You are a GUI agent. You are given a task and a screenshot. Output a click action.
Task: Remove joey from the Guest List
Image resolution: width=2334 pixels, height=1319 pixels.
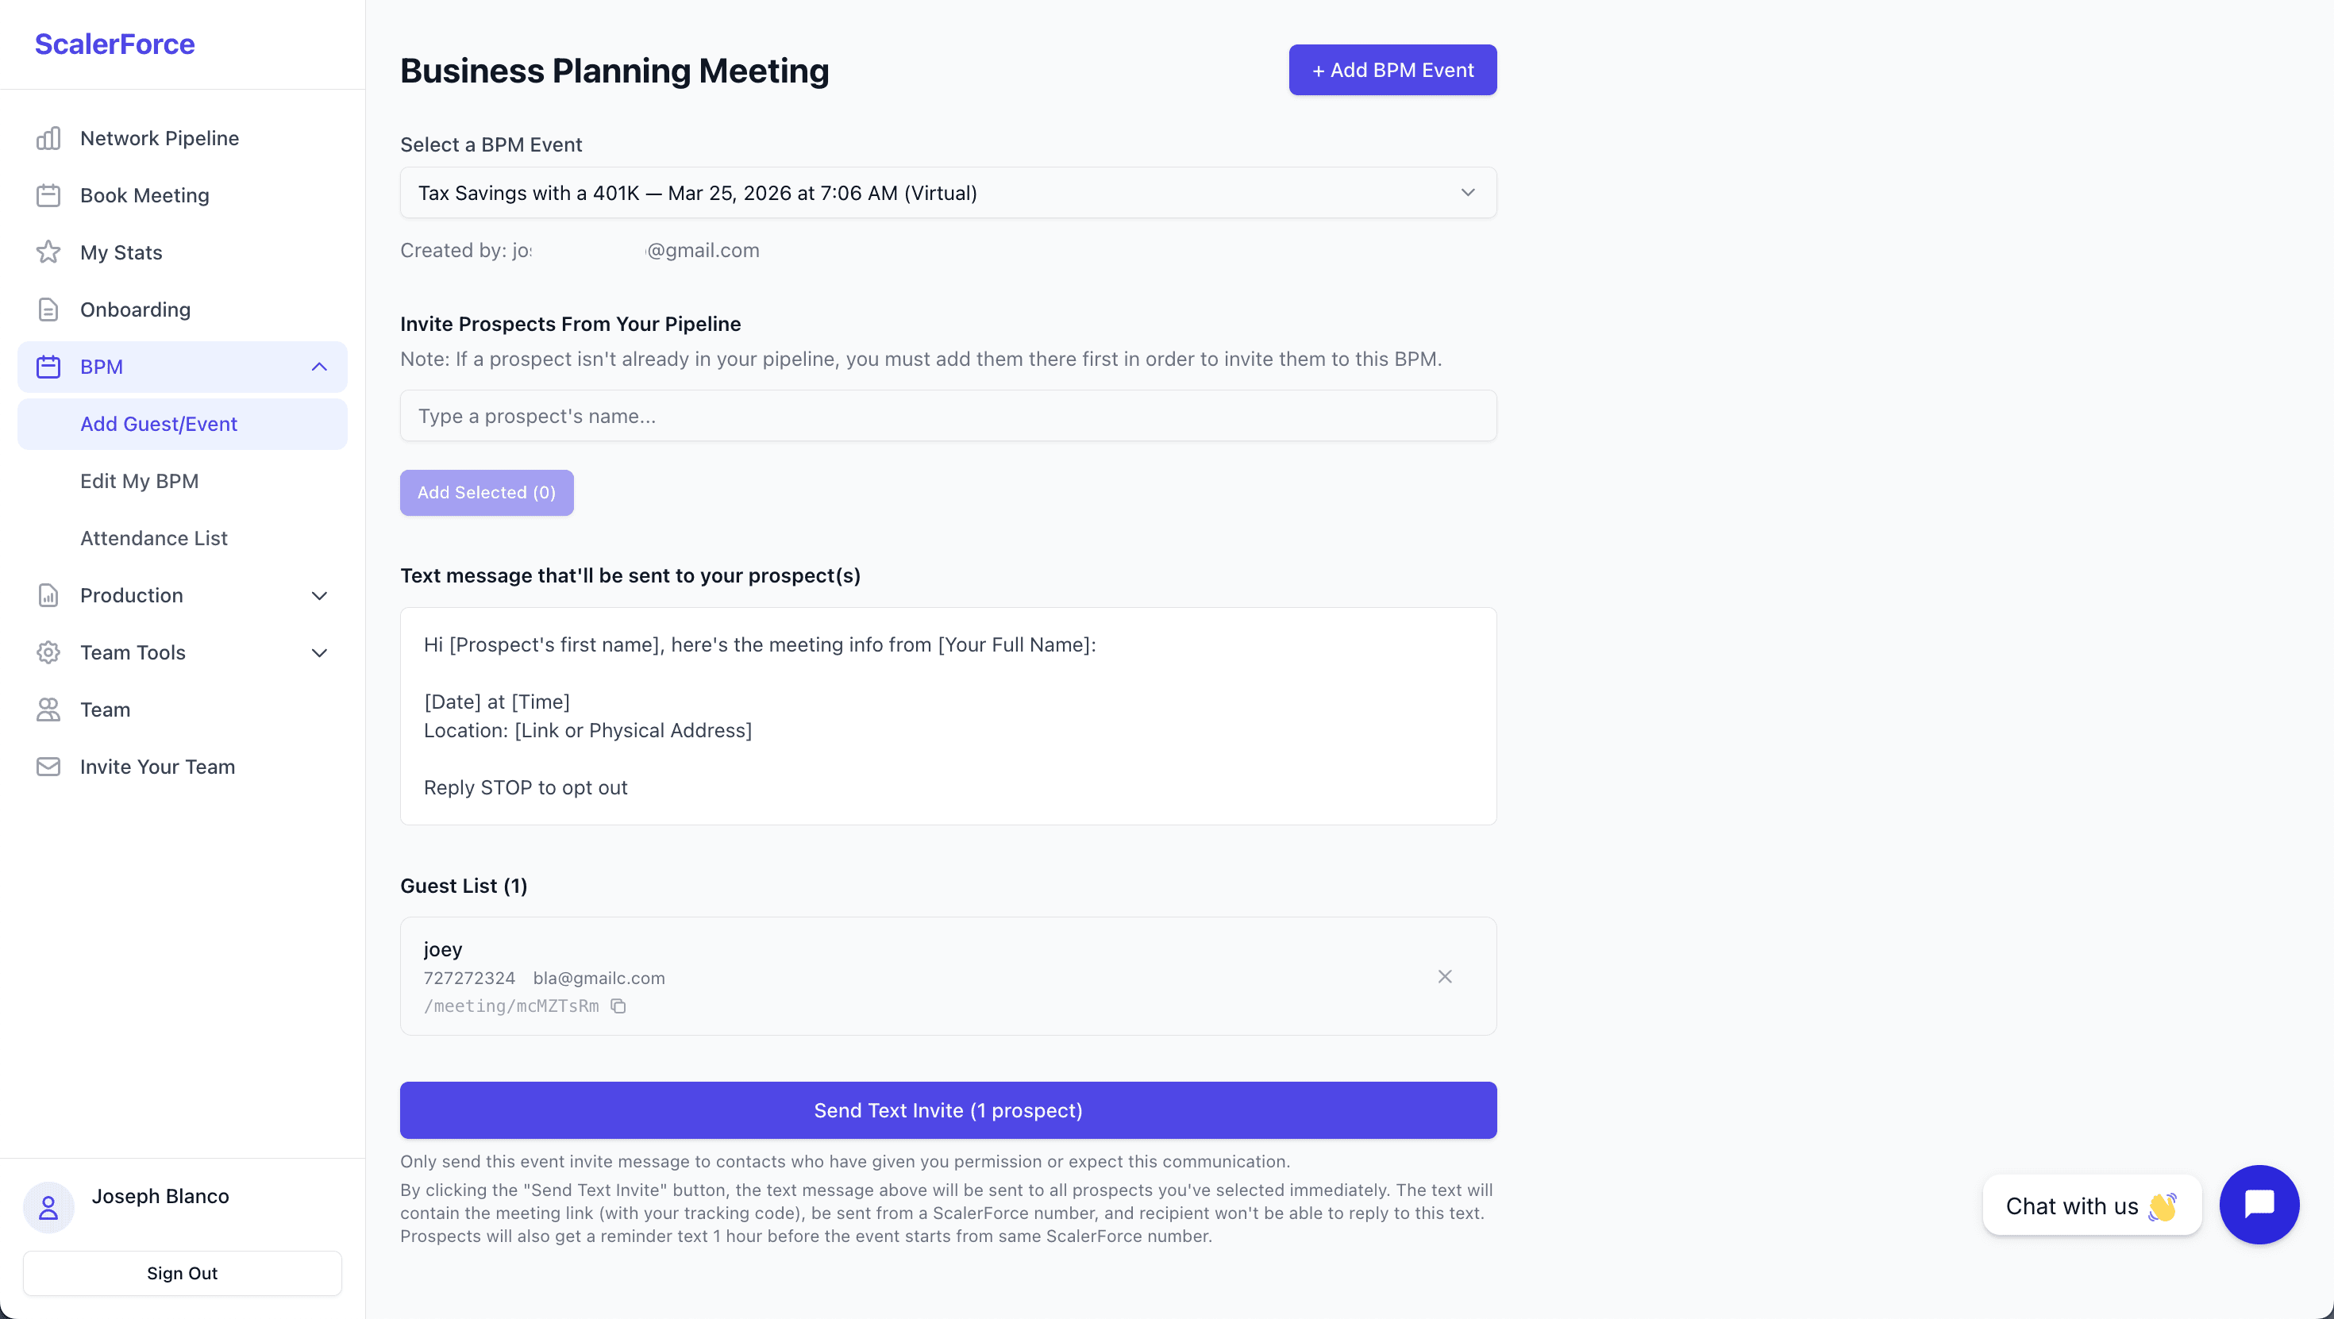click(x=1444, y=977)
